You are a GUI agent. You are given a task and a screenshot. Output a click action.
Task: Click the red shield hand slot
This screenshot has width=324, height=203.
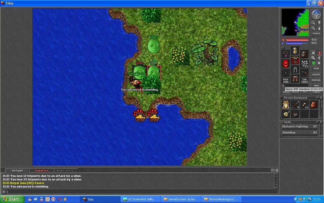[x=286, y=63]
